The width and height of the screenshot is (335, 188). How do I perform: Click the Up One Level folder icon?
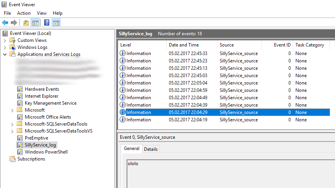(x=26, y=22)
